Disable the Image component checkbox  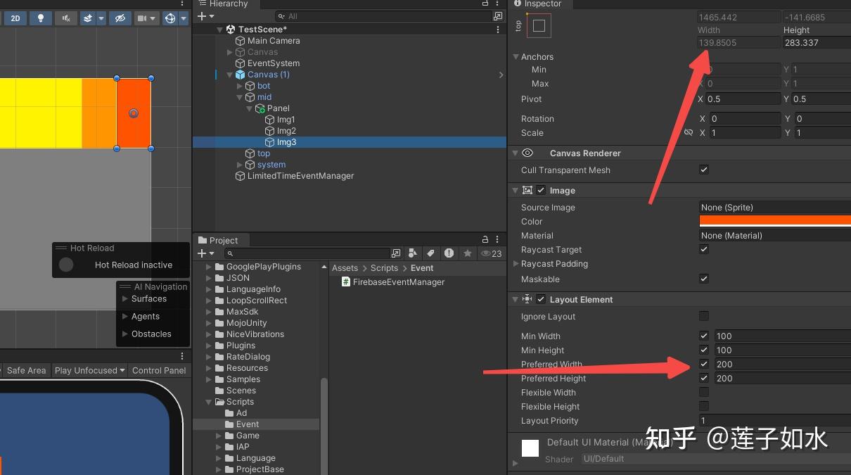tap(541, 190)
